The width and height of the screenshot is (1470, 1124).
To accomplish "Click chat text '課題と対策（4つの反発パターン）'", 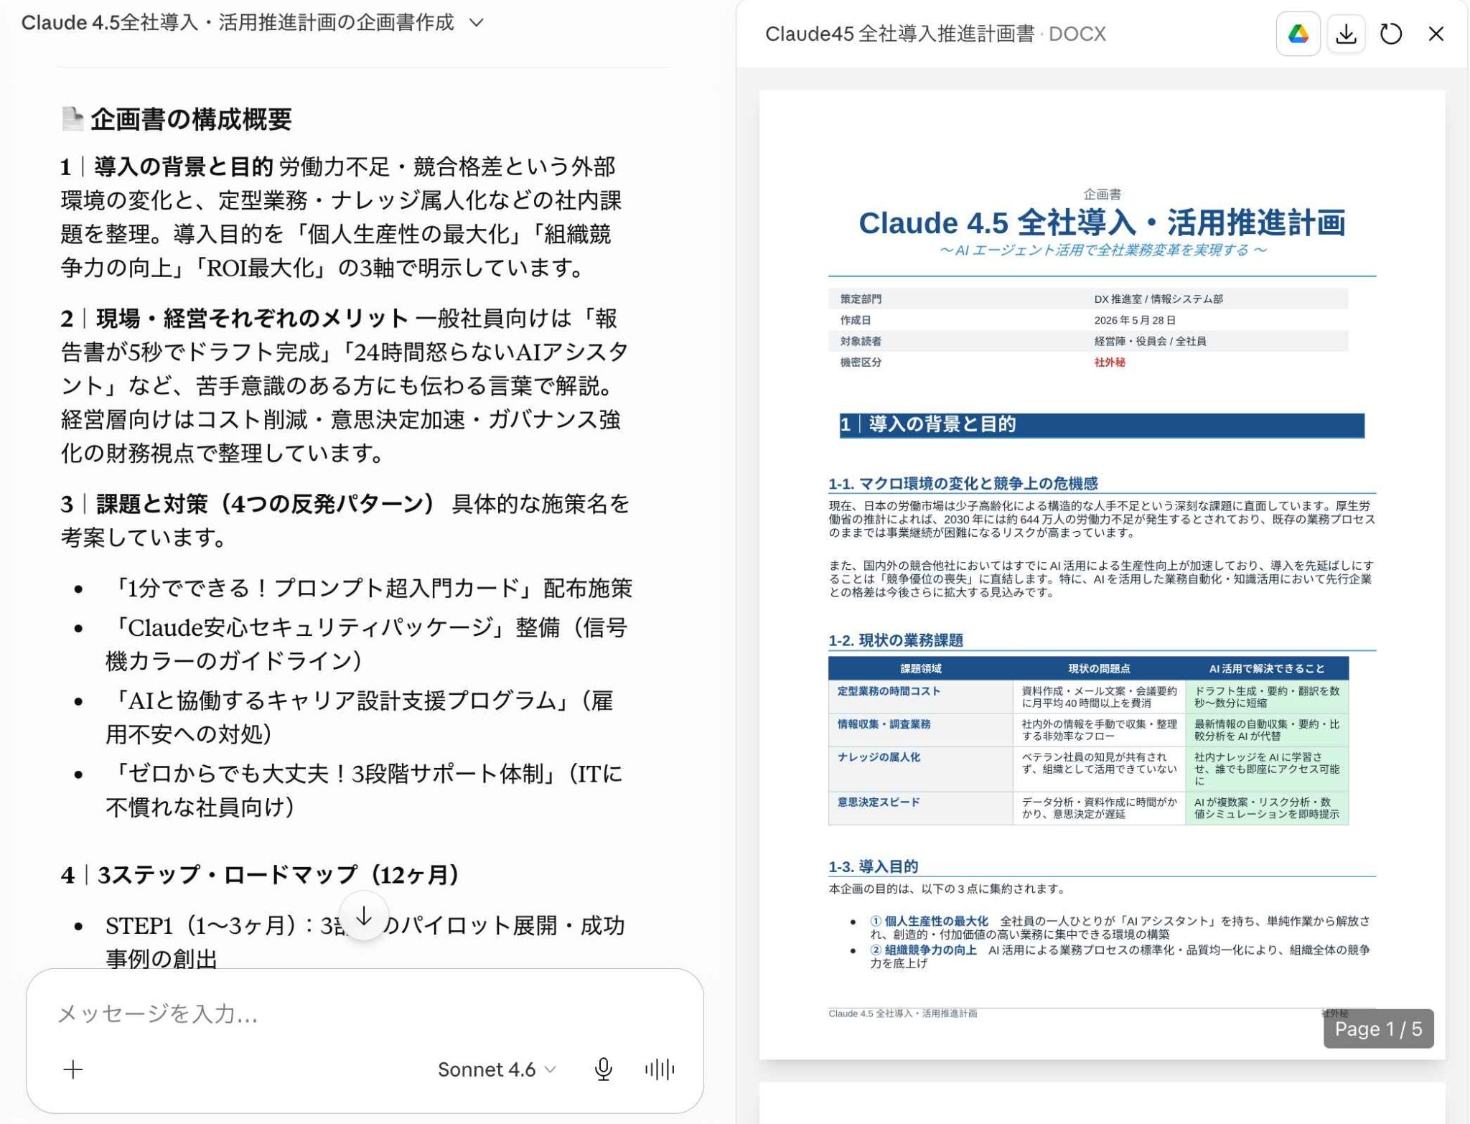I will pyautogui.click(x=266, y=503).
